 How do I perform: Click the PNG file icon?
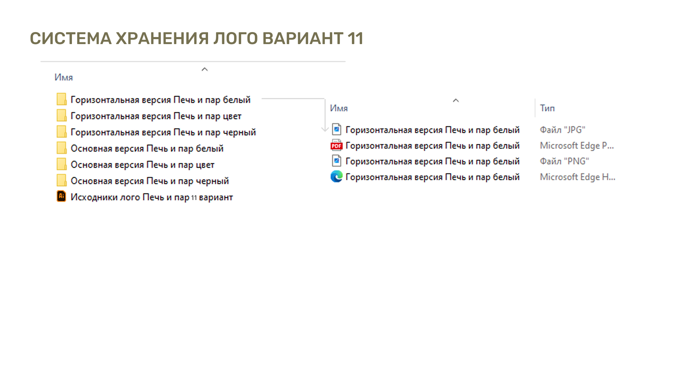(x=336, y=161)
